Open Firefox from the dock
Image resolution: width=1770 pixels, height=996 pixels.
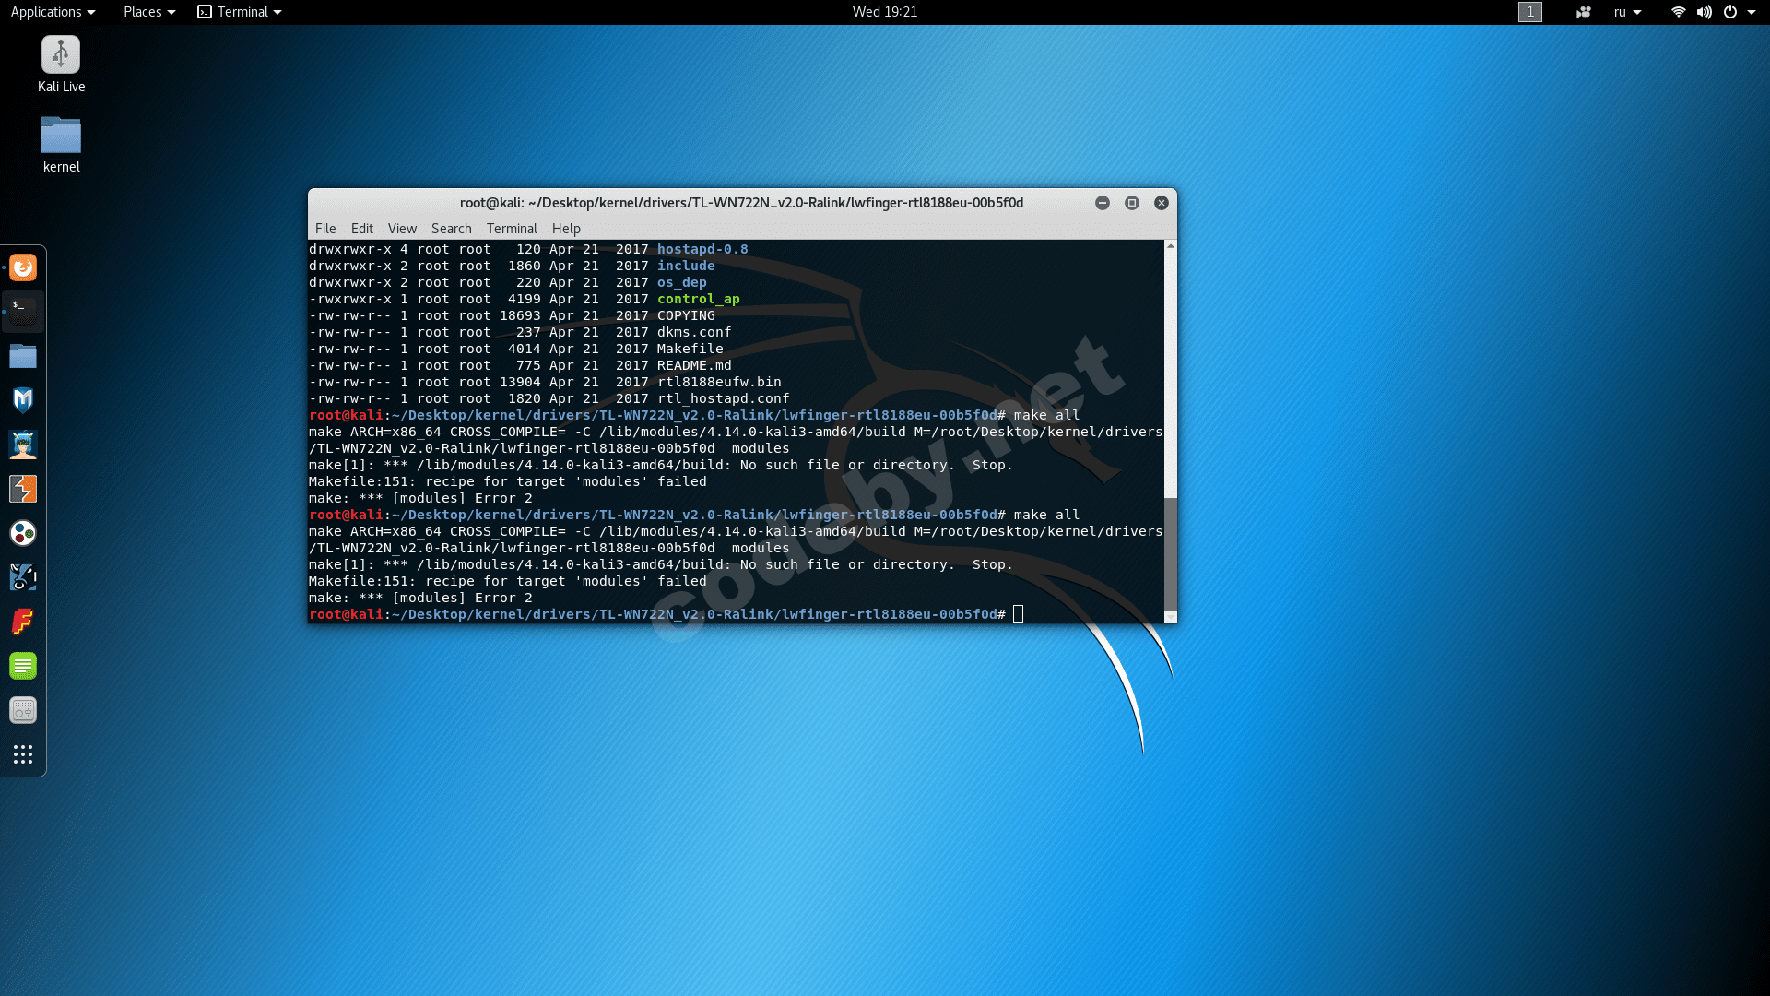click(x=23, y=267)
